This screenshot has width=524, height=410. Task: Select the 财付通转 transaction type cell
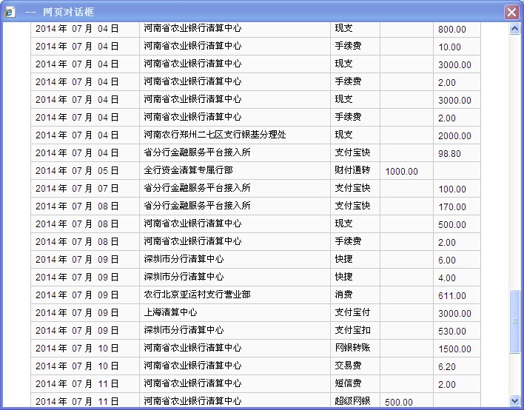pyautogui.click(x=352, y=170)
